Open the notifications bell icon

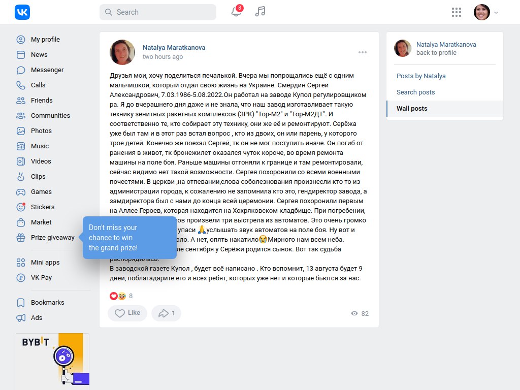tap(236, 12)
